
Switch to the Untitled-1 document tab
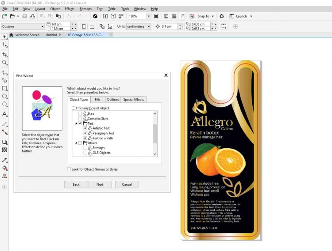click(54, 35)
